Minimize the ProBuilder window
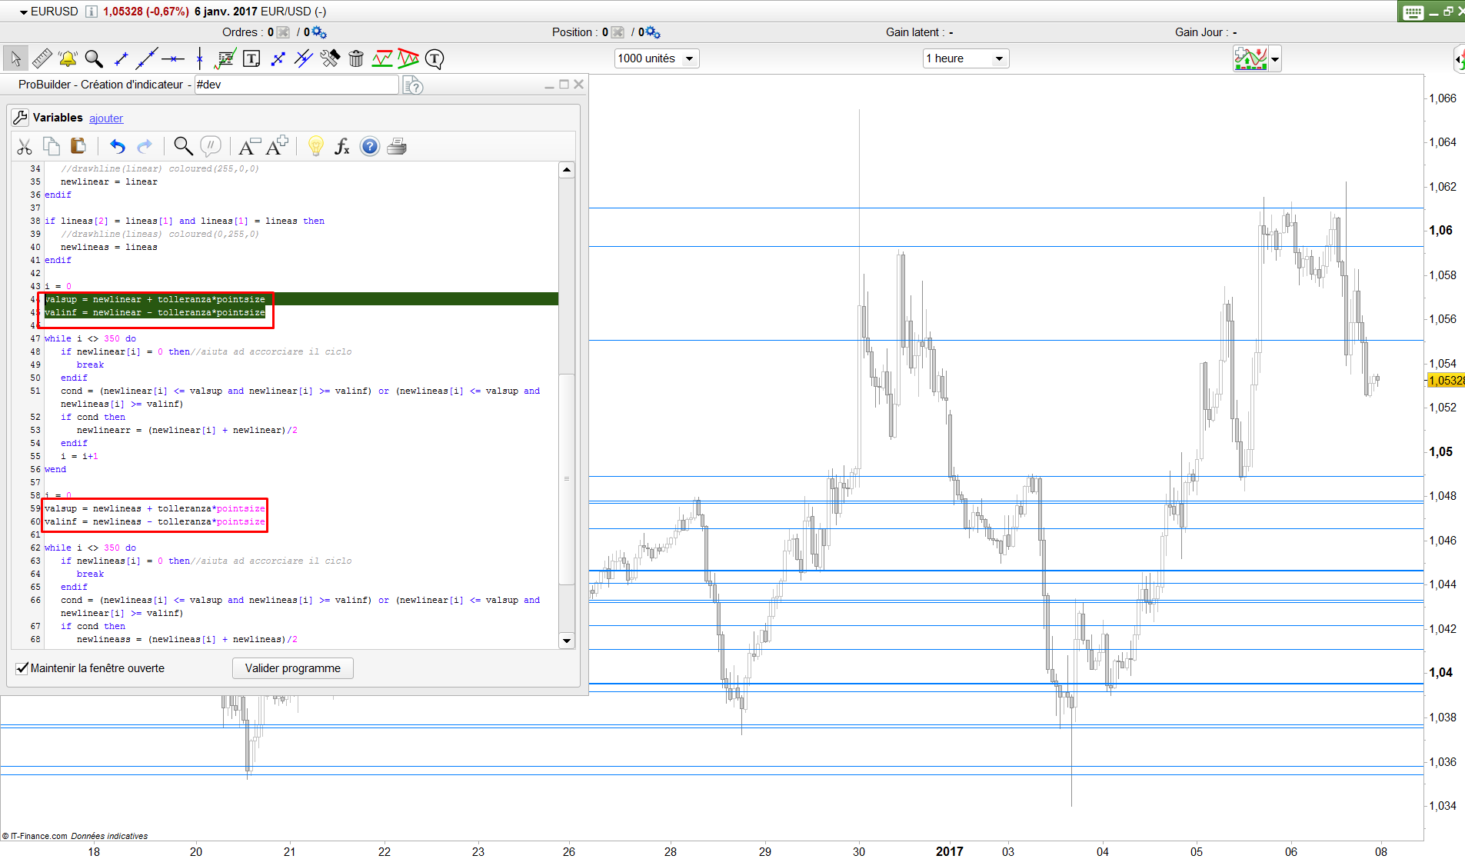Viewport: 1465px width, 859px height. click(549, 85)
